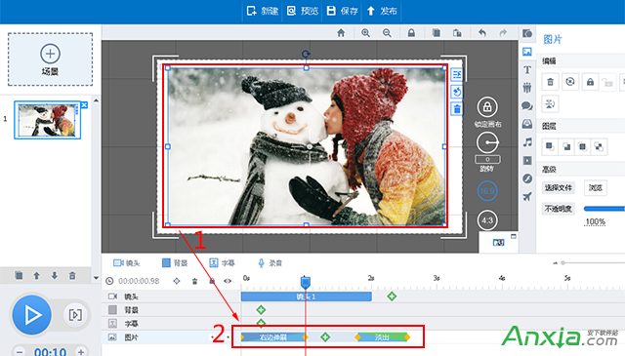Zoom in on the canvas
Screen dimensions: 625x356
[x=365, y=32]
